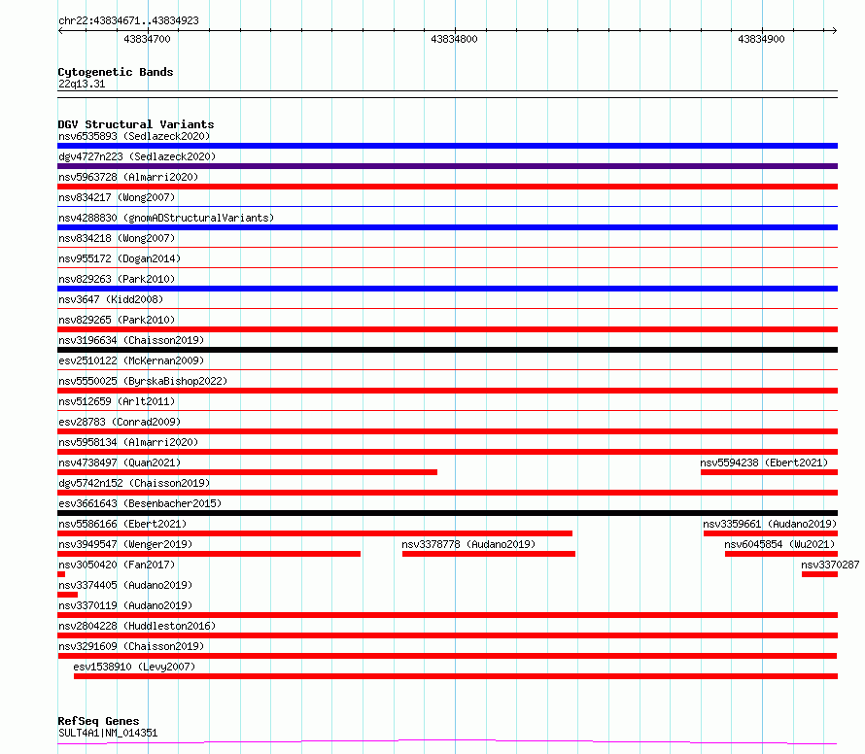Click the Cytogenetic Bands track title
The image size is (865, 754).
coord(116,72)
